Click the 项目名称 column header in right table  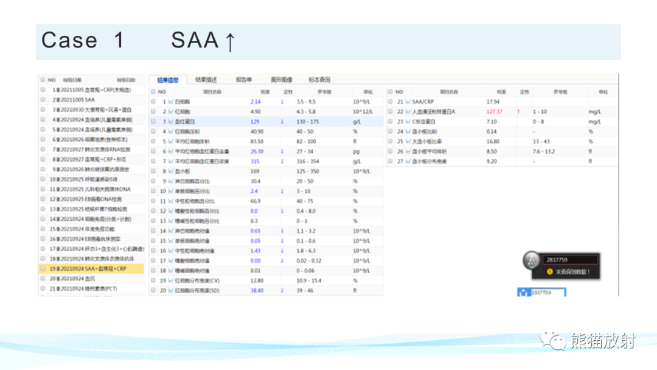coord(449,92)
